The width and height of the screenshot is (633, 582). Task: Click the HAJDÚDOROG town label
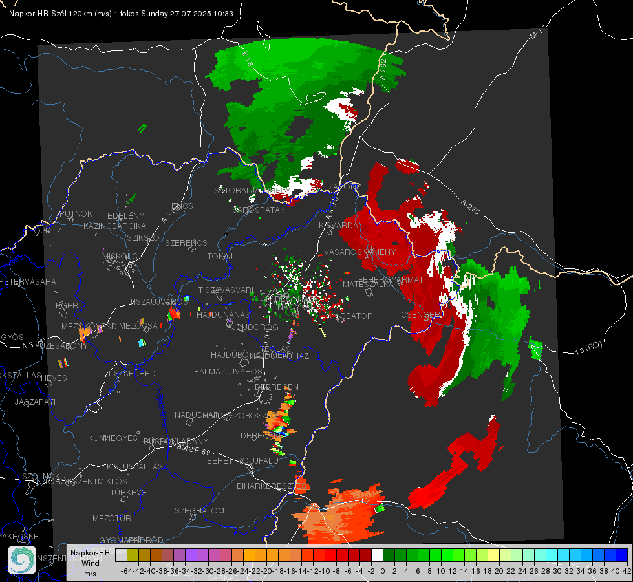click(250, 327)
